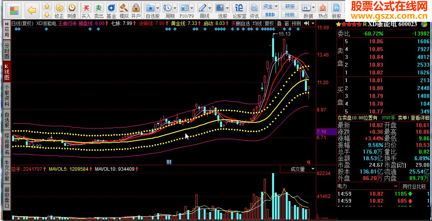Click buy level 1 price 10.81

tap(376, 80)
